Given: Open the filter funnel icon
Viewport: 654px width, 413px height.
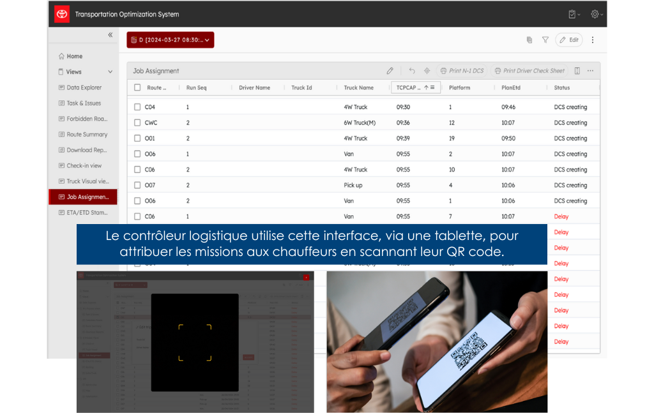Looking at the screenshot, I should point(545,40).
